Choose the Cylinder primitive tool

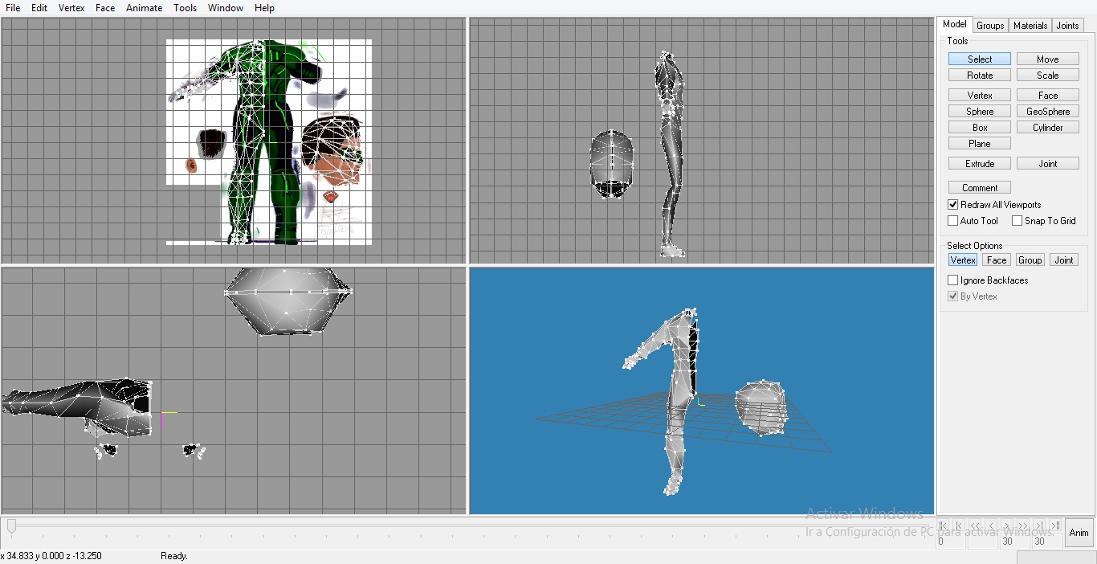tap(1048, 128)
